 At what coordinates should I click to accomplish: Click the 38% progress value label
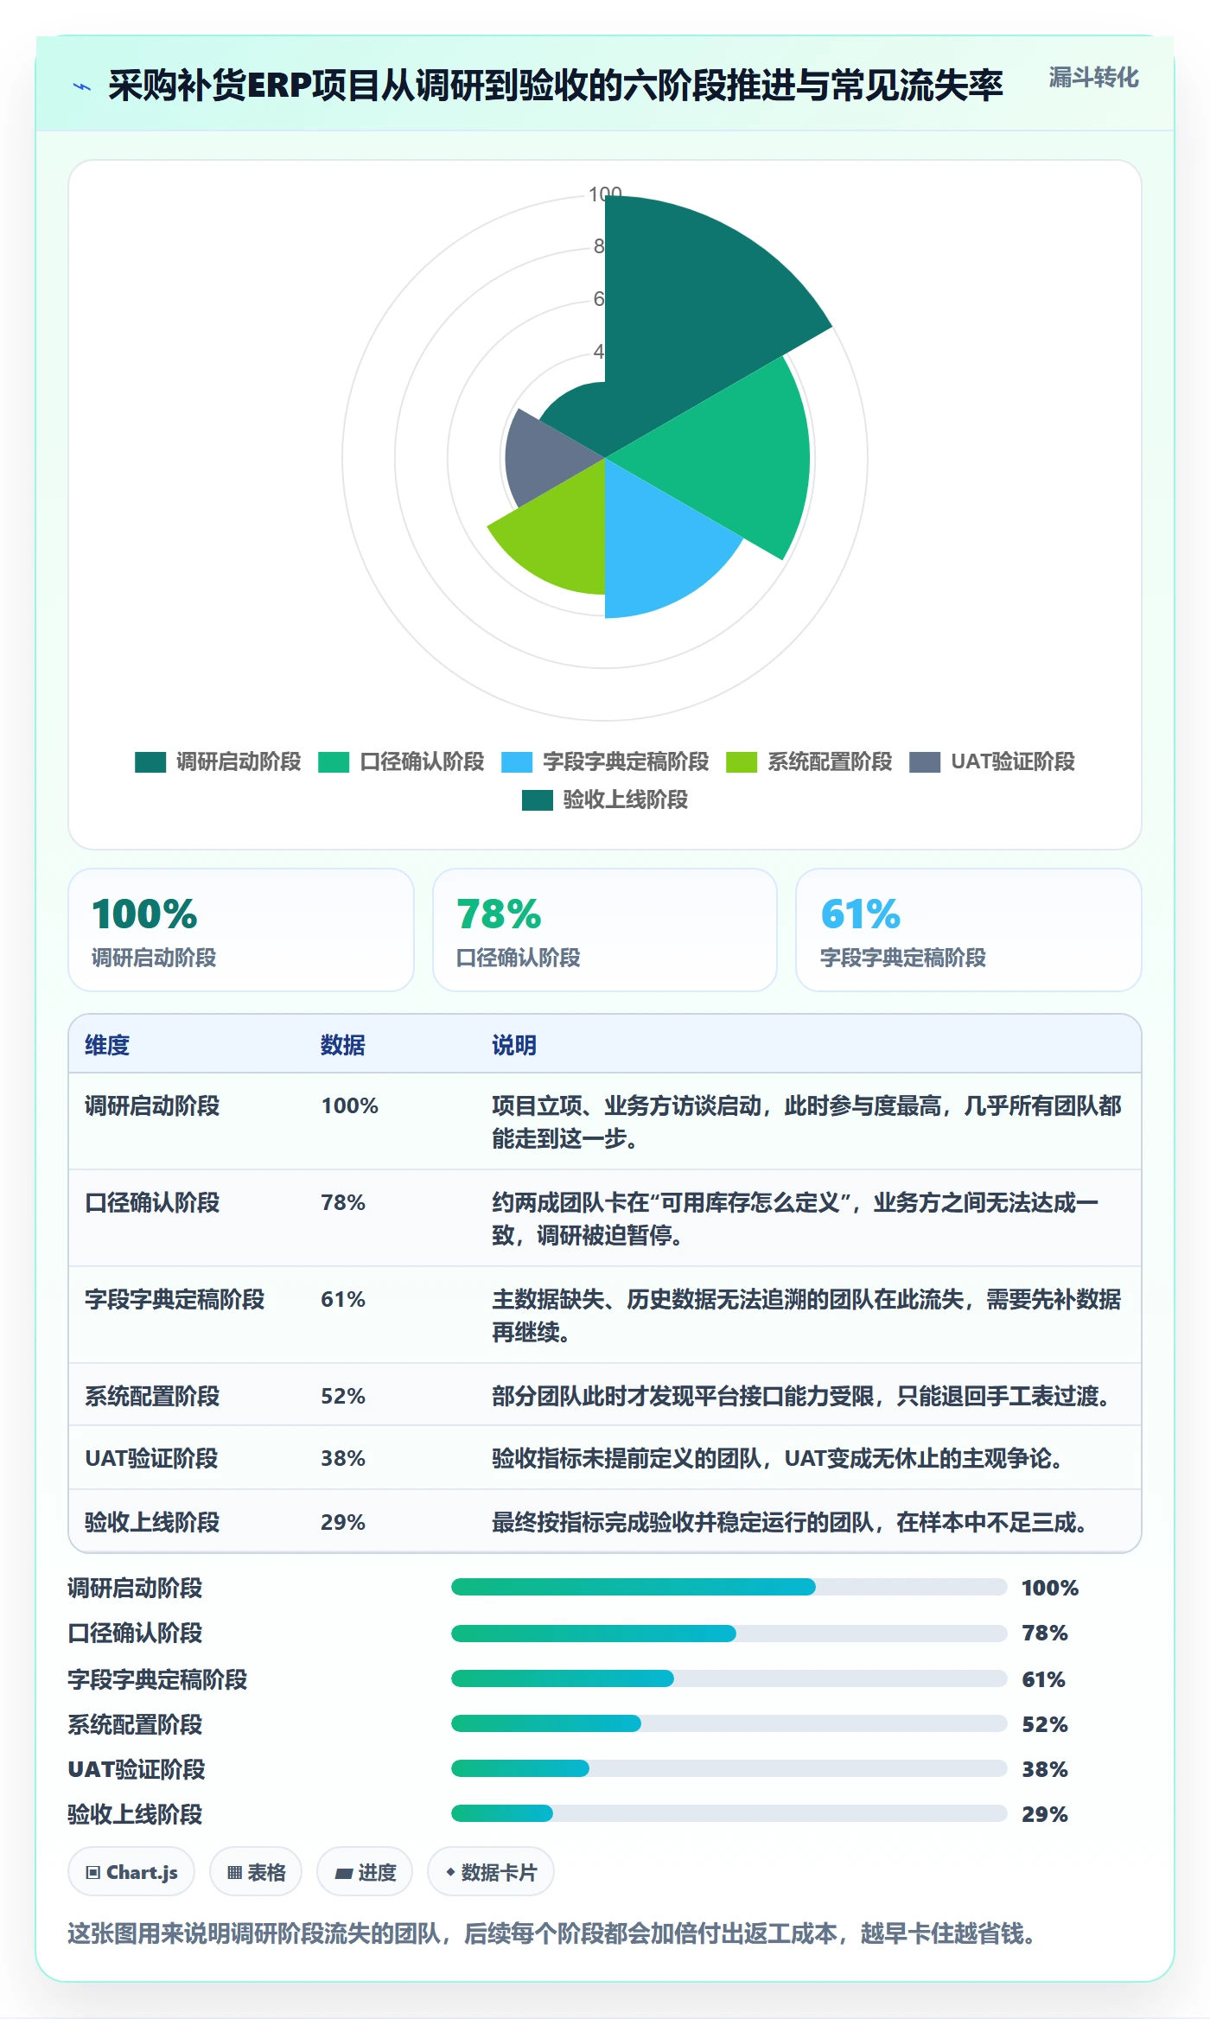click(1045, 1769)
